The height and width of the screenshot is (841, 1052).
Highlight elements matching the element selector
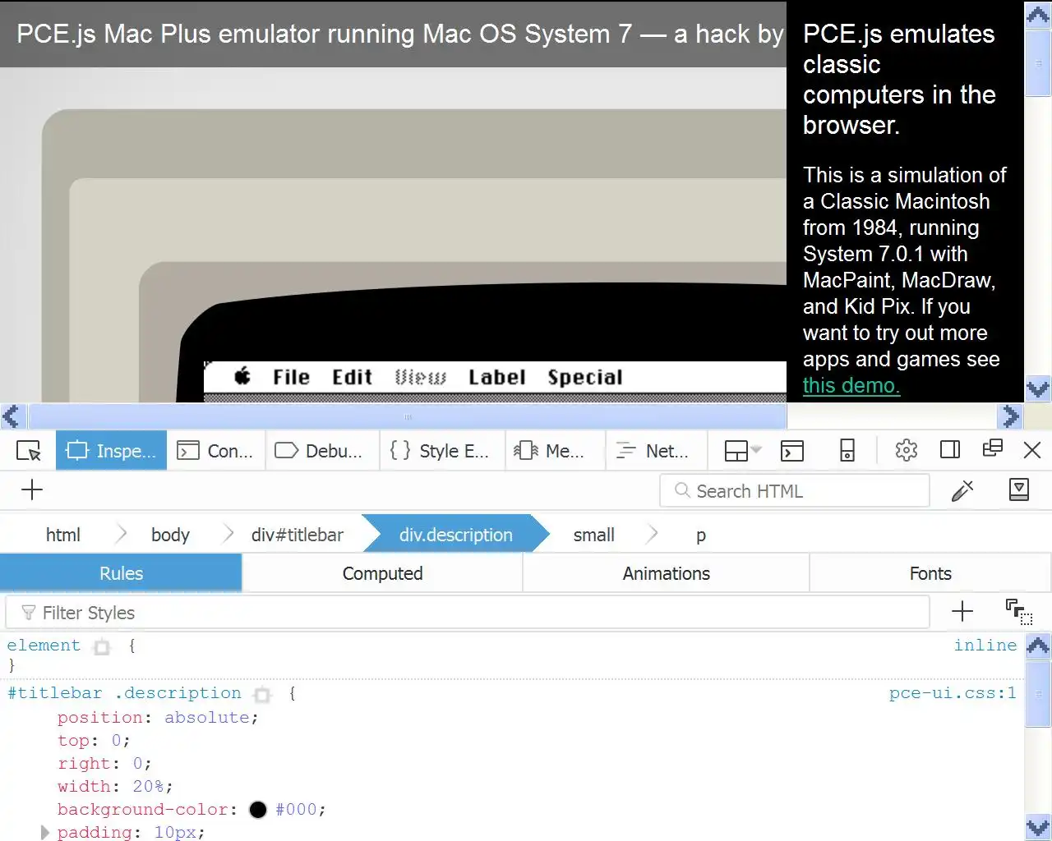click(102, 647)
